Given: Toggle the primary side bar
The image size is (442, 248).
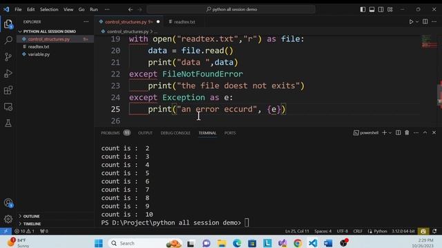Looking at the screenshot, I should coord(363,9).
